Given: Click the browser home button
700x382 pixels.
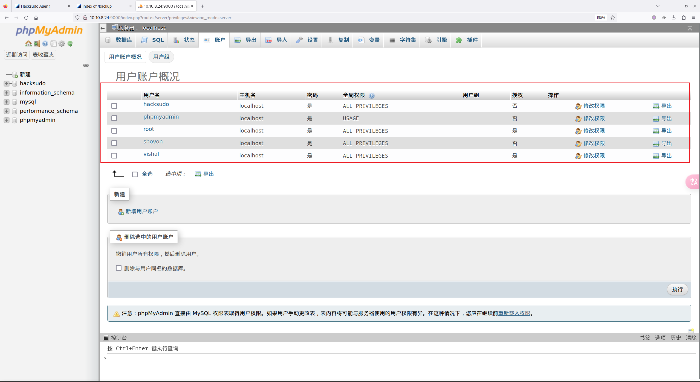Looking at the screenshot, I should click(36, 17).
